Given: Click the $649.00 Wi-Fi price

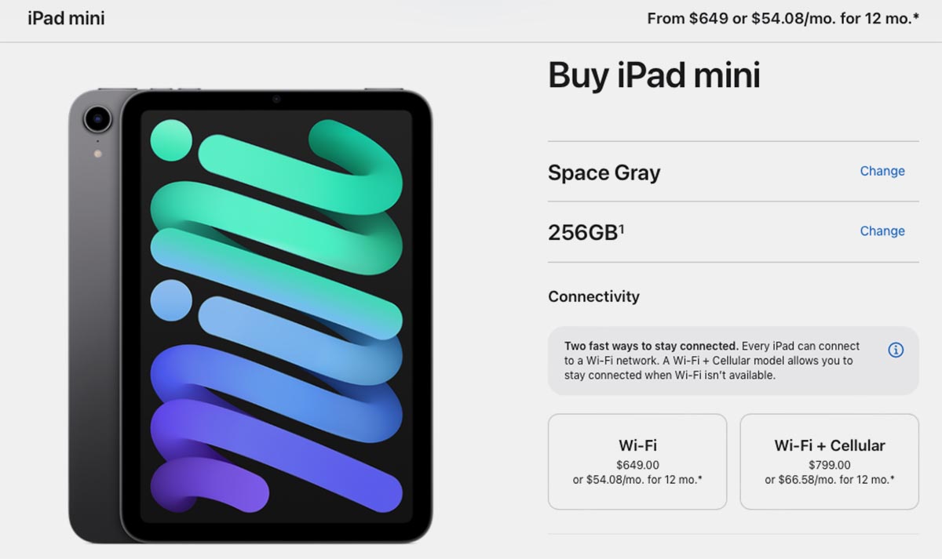Looking at the screenshot, I should click(637, 464).
